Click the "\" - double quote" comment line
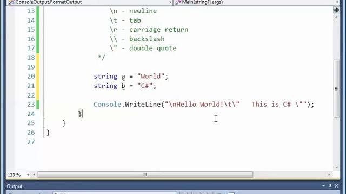346x194 pixels. click(x=143, y=48)
